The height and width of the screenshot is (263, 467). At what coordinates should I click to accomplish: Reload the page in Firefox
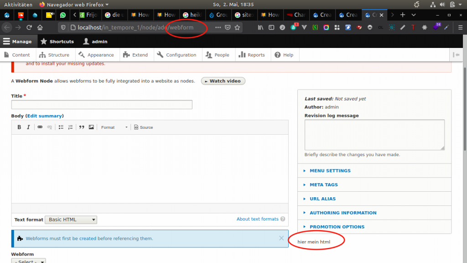click(x=29, y=27)
